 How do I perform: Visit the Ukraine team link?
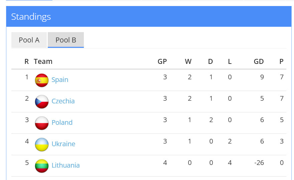pos(63,144)
